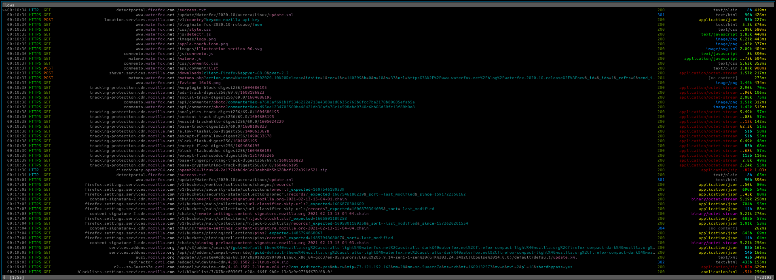This screenshot has height=280, width=776.
Task: Select the "3.82m" response size
Action: 746,267
